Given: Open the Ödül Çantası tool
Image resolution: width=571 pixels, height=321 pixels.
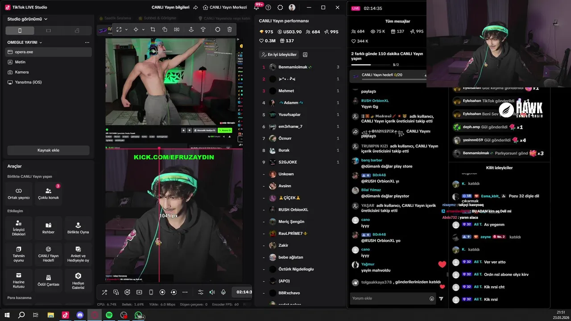Looking at the screenshot, I should (x=48, y=280).
